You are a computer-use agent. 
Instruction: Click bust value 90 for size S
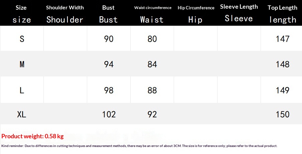[109, 39]
